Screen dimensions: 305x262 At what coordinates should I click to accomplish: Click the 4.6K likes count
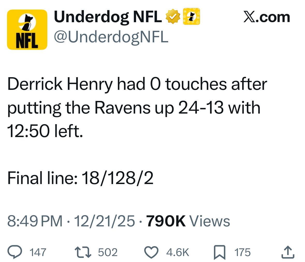[177, 252]
